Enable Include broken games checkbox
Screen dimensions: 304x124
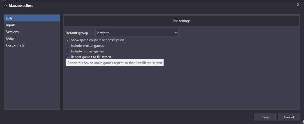pyautogui.click(x=68, y=46)
